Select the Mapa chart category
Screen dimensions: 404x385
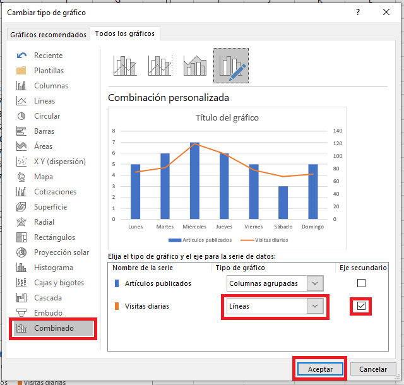[x=43, y=177]
